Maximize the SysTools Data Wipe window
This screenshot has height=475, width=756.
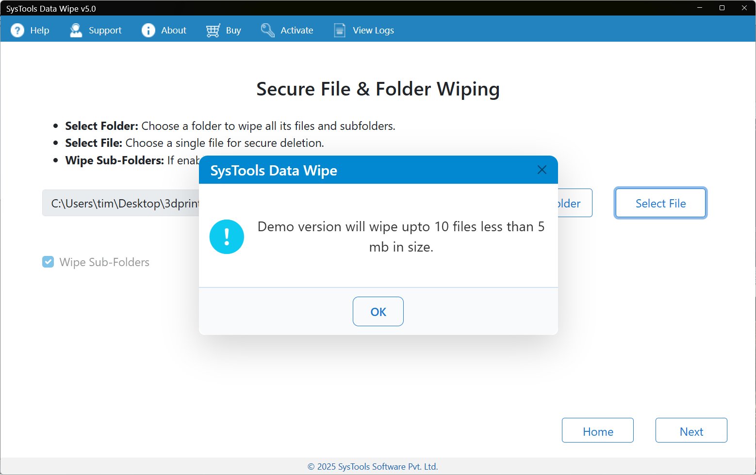point(722,8)
